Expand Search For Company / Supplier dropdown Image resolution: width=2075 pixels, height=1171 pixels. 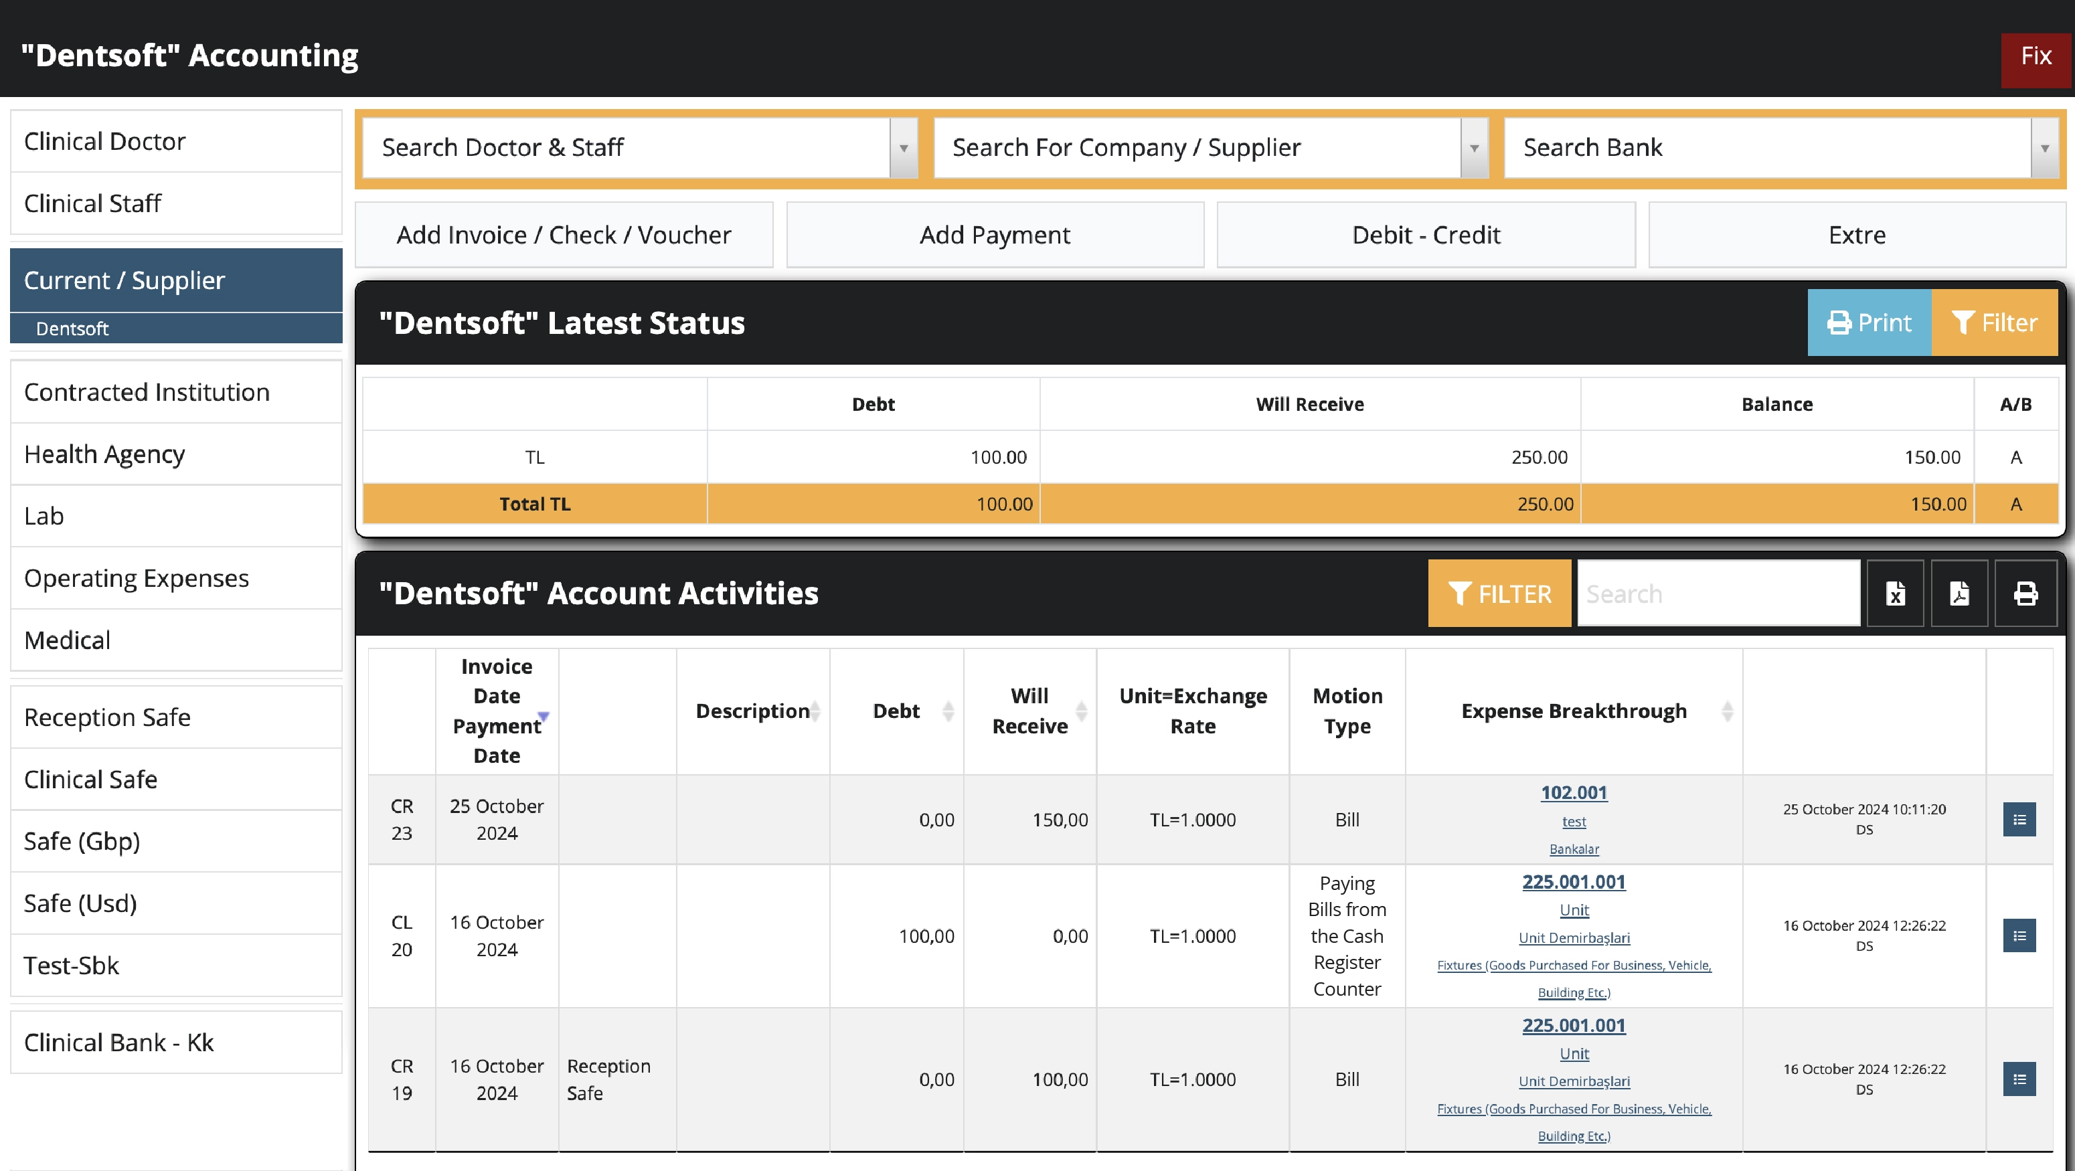(x=1474, y=148)
